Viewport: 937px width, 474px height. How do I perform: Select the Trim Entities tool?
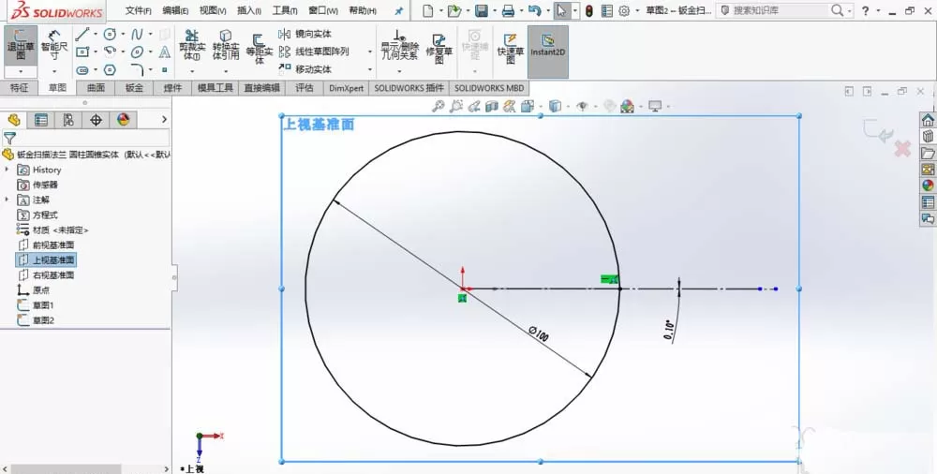pos(192,45)
